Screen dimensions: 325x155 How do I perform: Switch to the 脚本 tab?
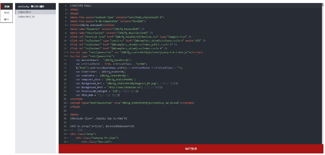[x=7, y=19]
